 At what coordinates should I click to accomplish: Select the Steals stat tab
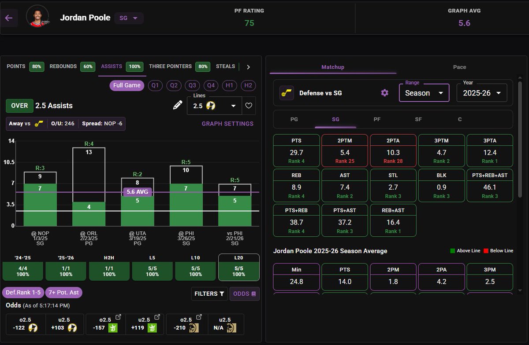coord(225,66)
